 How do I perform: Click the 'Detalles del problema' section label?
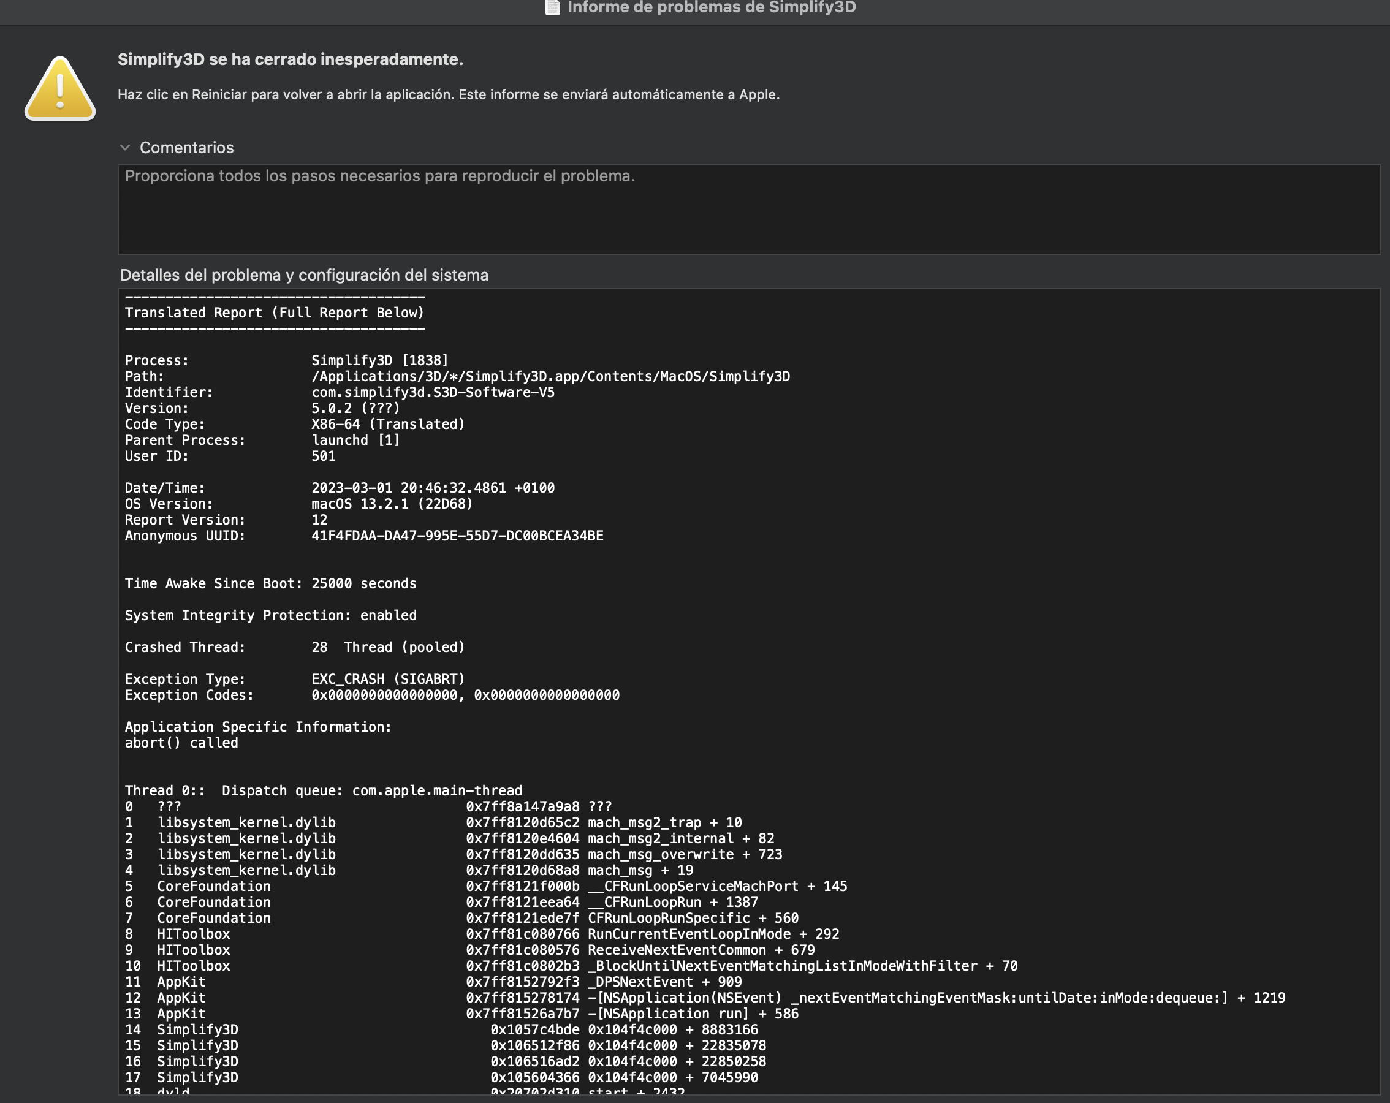(x=305, y=275)
